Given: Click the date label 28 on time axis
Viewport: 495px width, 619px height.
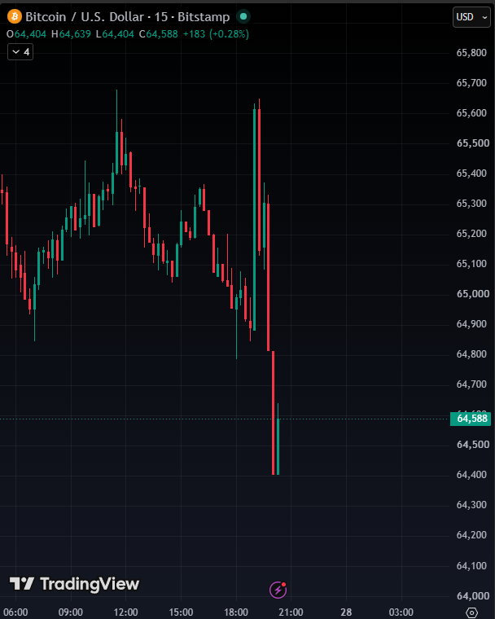Looking at the screenshot, I should click(346, 612).
